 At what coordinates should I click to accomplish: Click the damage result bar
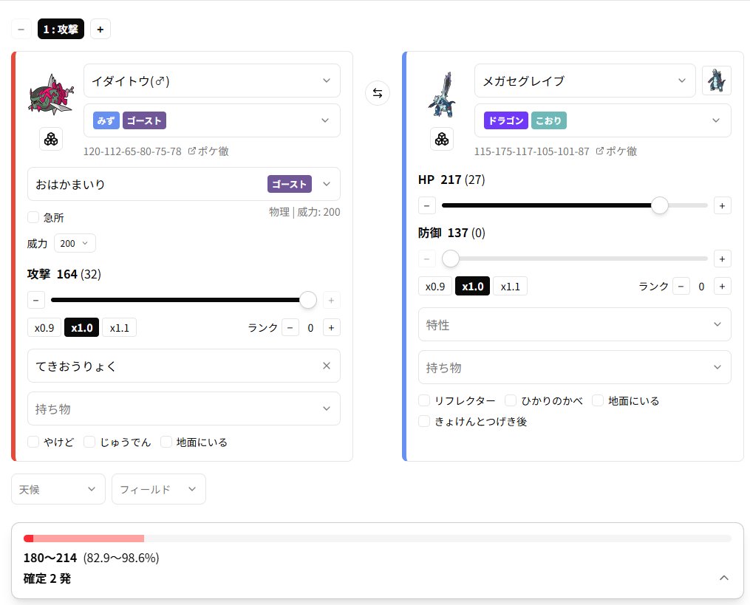click(378, 539)
